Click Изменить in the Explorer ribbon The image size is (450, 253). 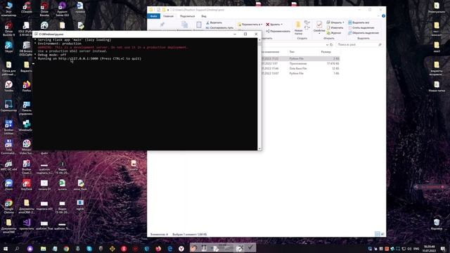pyautogui.click(x=335, y=28)
